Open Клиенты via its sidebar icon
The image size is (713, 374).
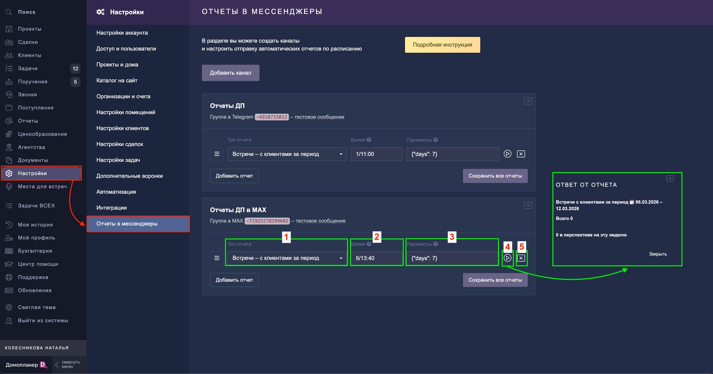click(9, 55)
